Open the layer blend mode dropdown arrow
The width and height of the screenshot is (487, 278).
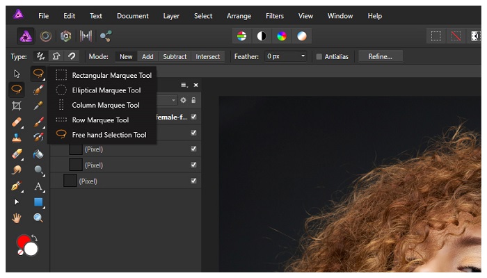coord(173,100)
